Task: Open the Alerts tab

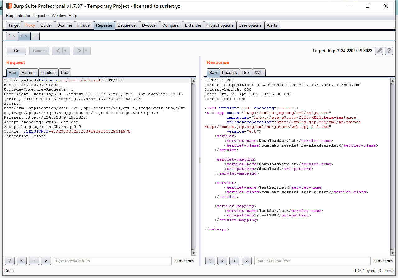Action: pyautogui.click(x=272, y=25)
